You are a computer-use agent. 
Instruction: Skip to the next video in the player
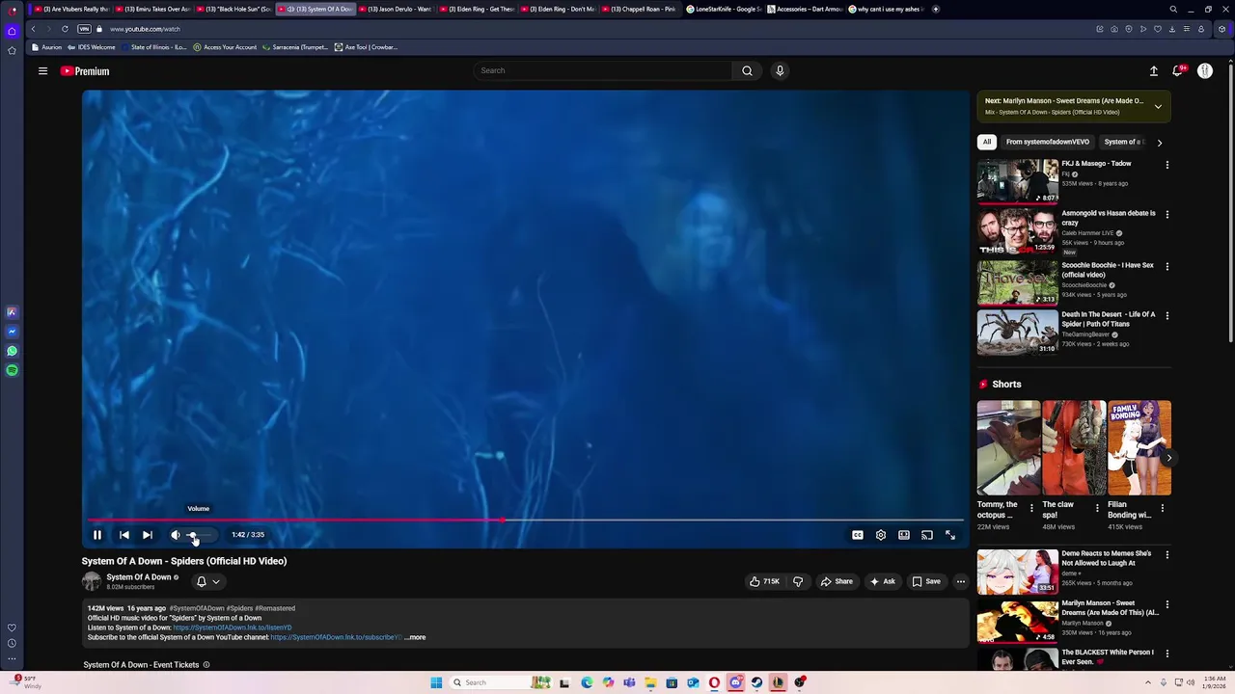pyautogui.click(x=148, y=535)
